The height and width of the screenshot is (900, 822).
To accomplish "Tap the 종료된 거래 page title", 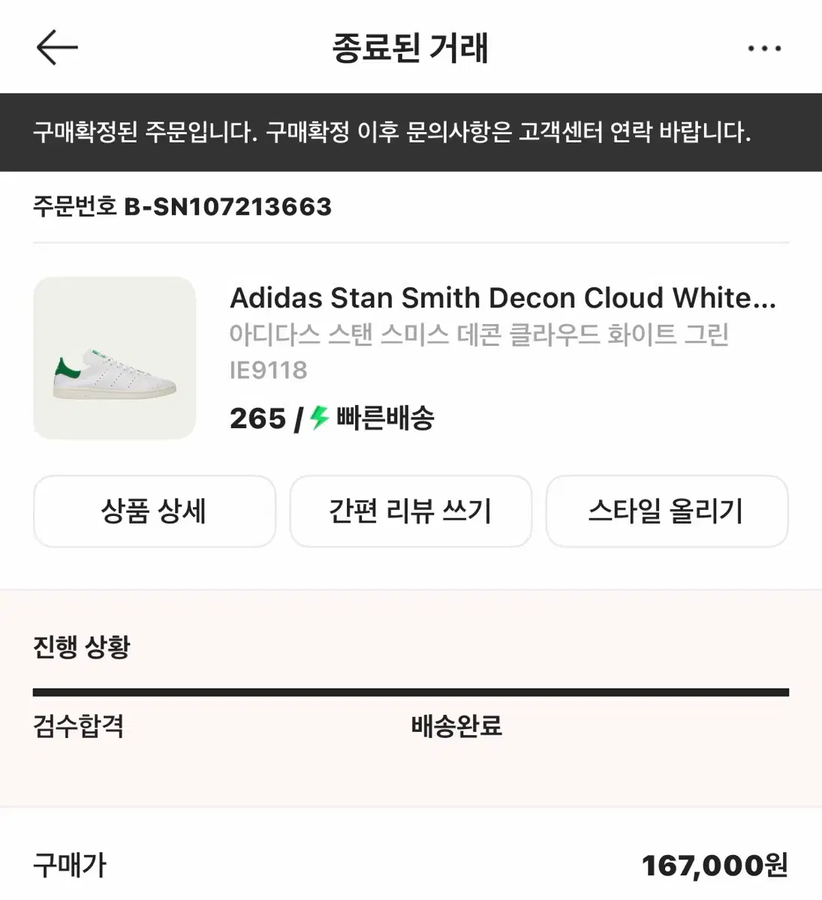I will click(410, 49).
